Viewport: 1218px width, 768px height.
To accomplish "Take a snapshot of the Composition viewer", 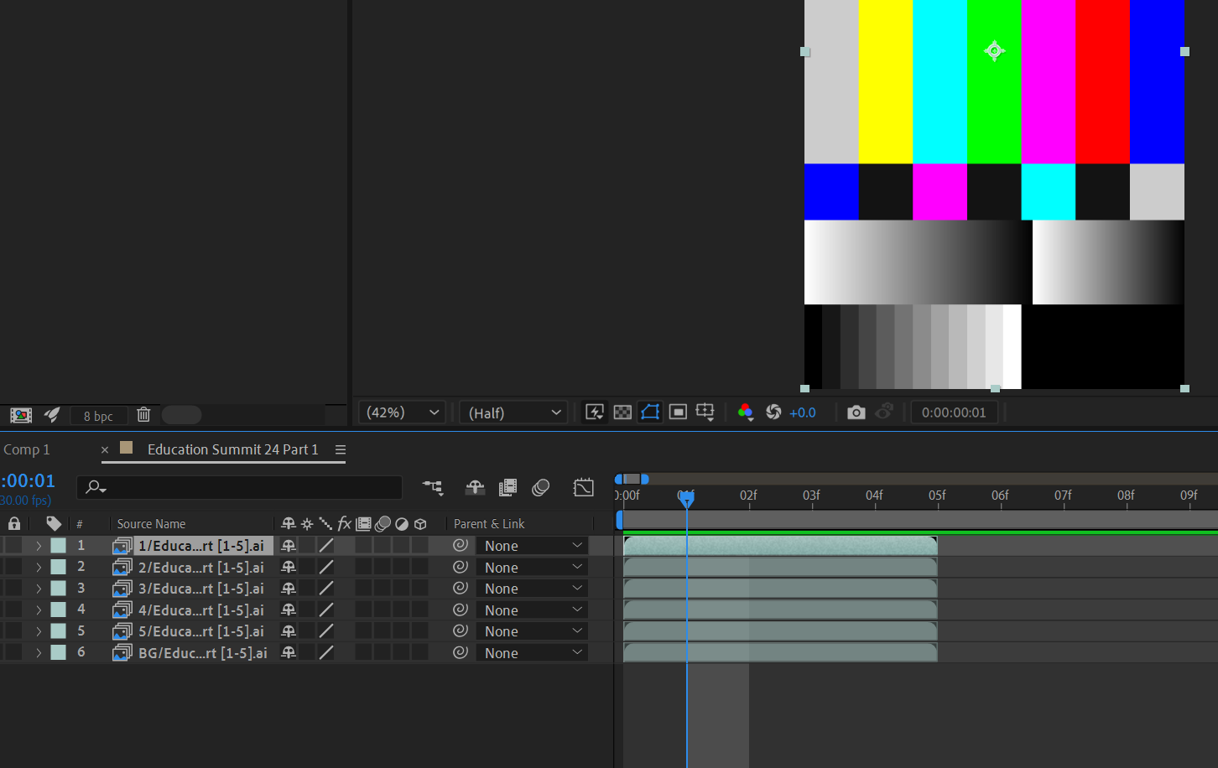I will (x=856, y=412).
